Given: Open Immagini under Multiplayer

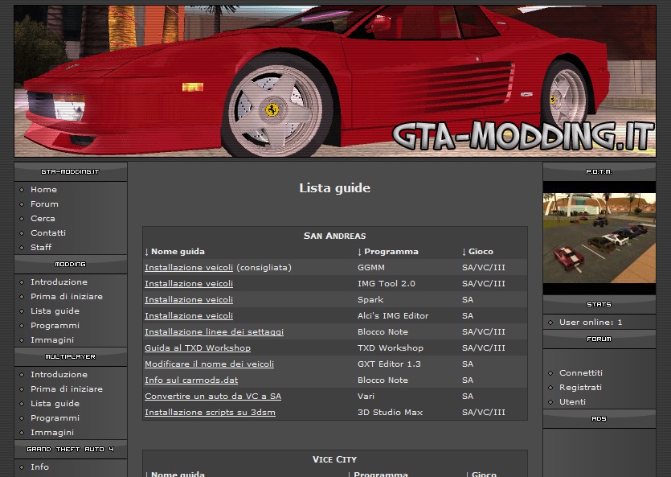Looking at the screenshot, I should pos(51,432).
